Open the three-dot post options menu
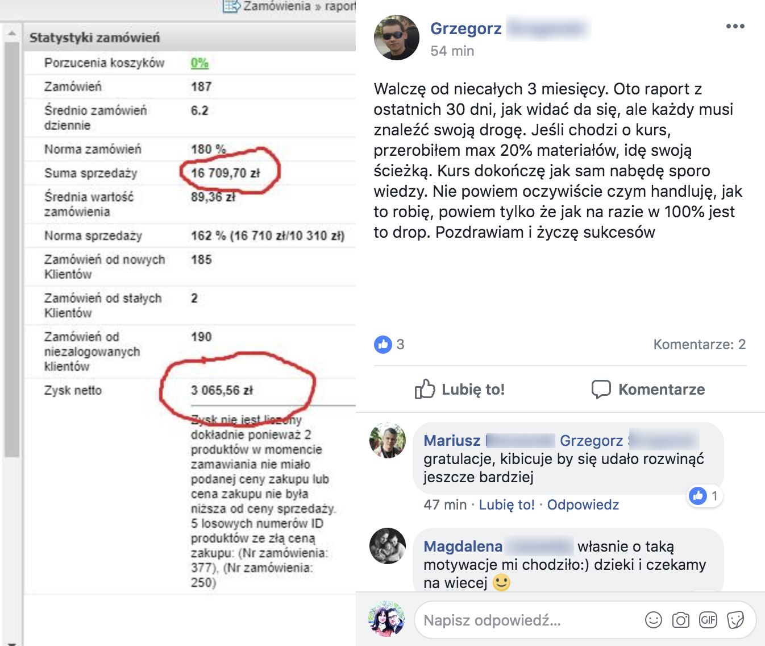The height and width of the screenshot is (646, 765). [735, 26]
